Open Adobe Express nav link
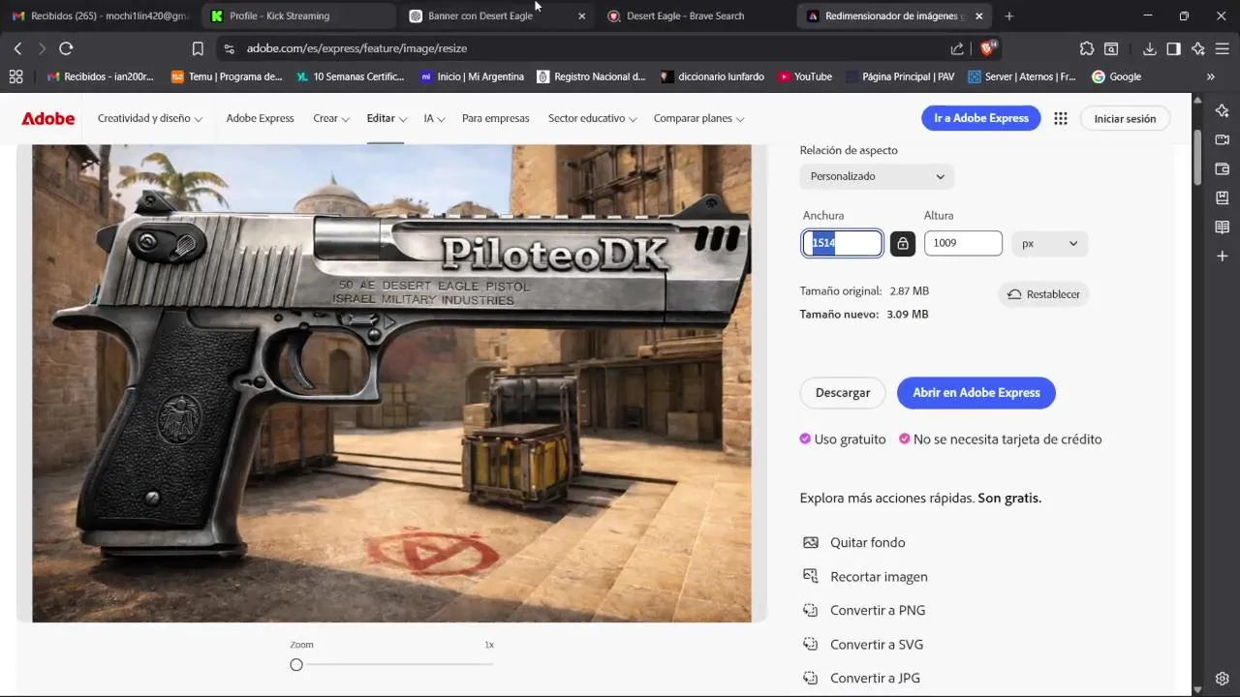This screenshot has width=1240, height=697. coord(260,118)
